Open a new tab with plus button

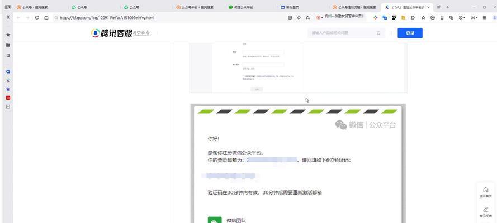click(448, 7)
